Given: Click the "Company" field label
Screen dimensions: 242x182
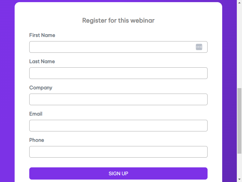Looking at the screenshot, I should [x=41, y=88].
